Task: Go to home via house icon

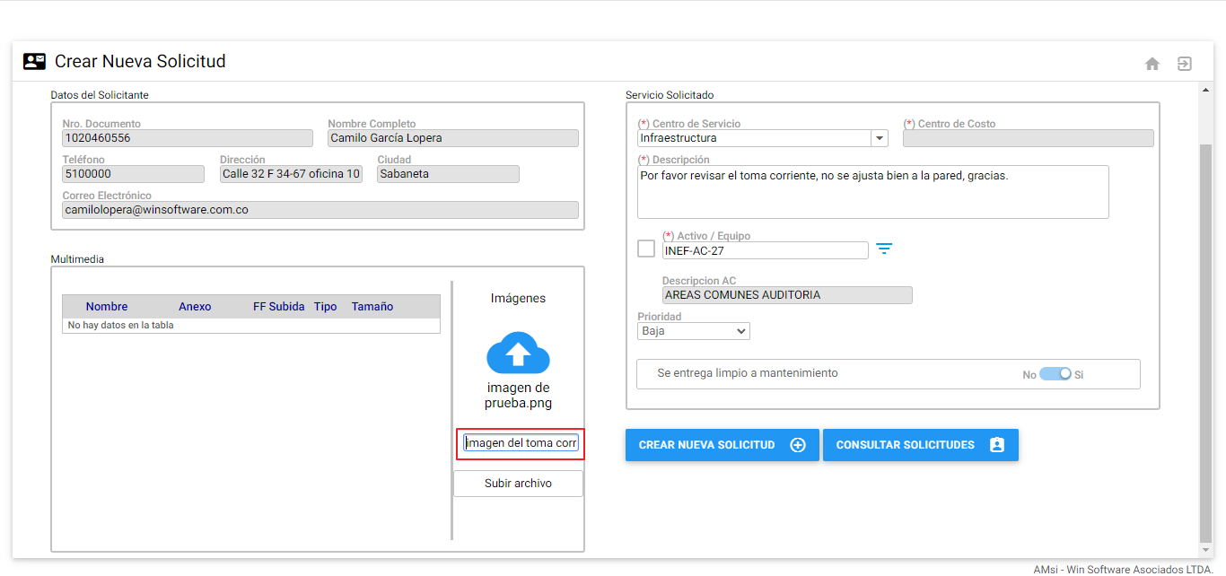Action: click(1152, 64)
